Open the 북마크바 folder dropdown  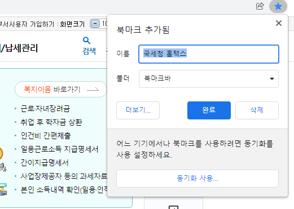pos(209,79)
